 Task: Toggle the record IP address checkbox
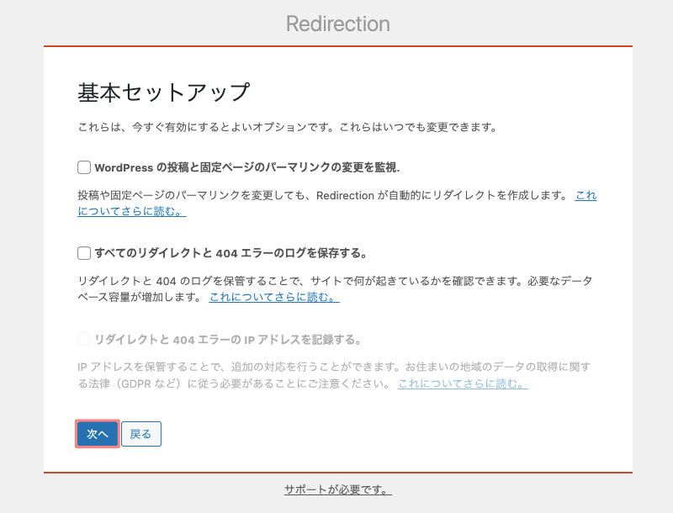84,339
